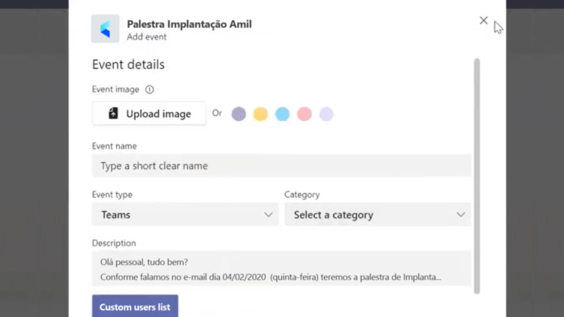Click the Event type chevron arrow

point(268,215)
